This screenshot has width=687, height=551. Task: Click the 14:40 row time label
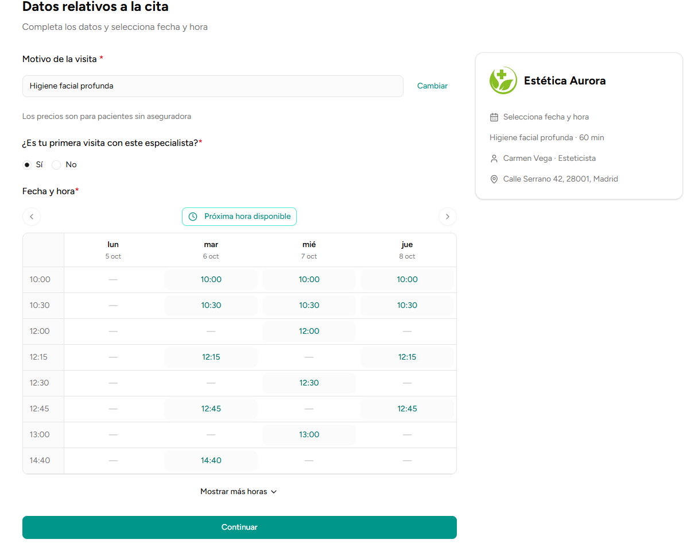(40, 461)
